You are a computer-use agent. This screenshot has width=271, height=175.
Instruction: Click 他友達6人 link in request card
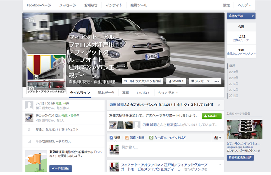click(x=174, y=125)
